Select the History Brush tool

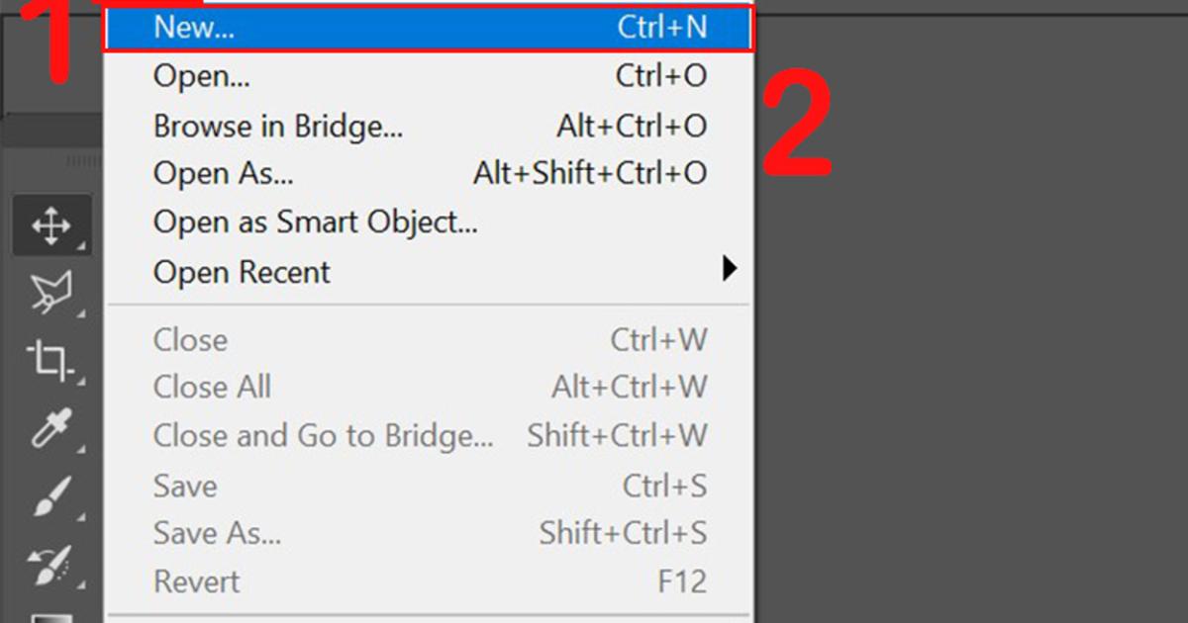(50, 566)
